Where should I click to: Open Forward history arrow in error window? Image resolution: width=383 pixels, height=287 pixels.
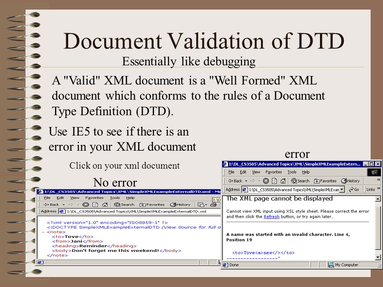pos(259,181)
